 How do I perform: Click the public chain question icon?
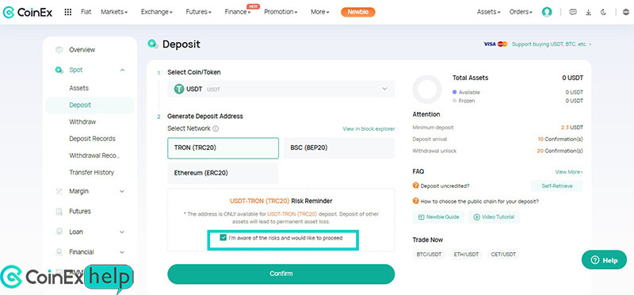point(415,201)
